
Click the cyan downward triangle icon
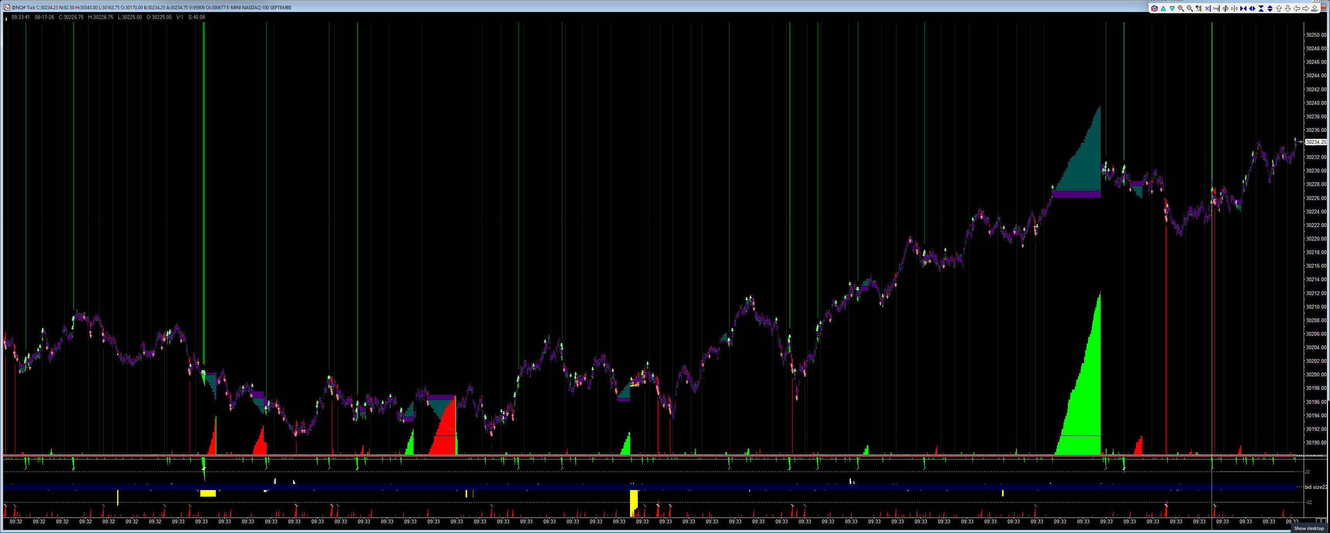coord(1172,8)
